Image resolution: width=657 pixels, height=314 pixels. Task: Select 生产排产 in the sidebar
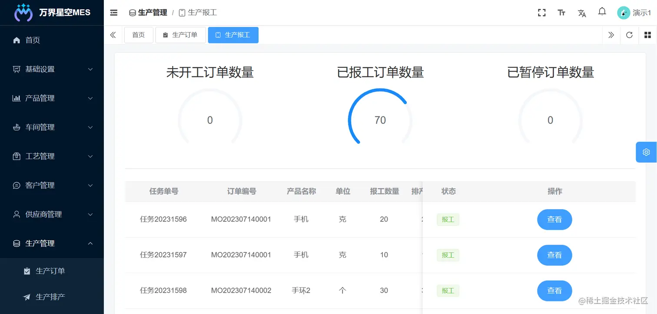(x=50, y=297)
